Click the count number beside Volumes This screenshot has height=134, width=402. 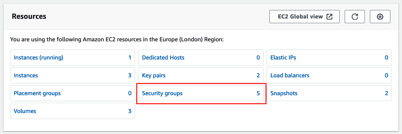pos(130,111)
